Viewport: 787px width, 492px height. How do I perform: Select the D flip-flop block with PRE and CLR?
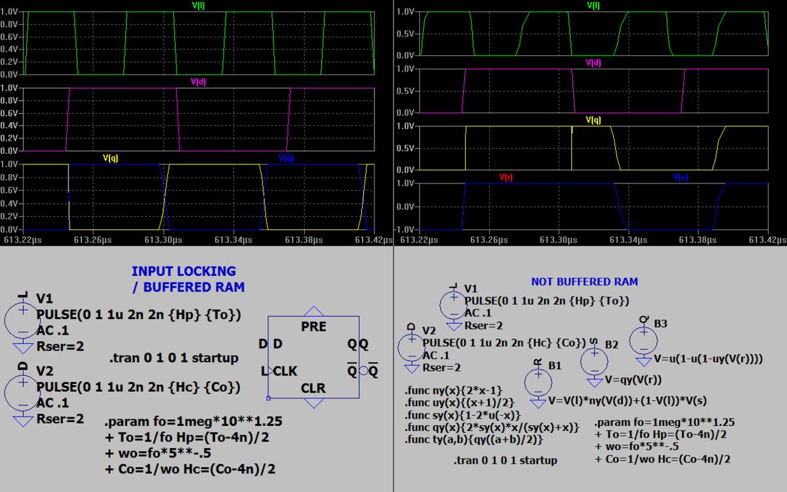coord(313,357)
